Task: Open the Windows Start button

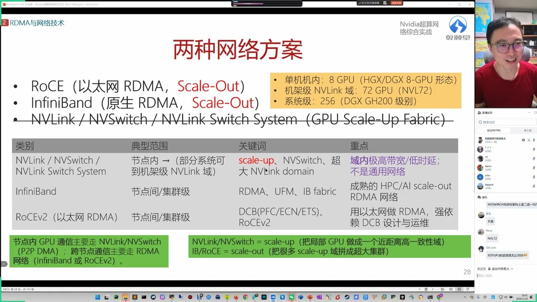Action: click(98, 297)
